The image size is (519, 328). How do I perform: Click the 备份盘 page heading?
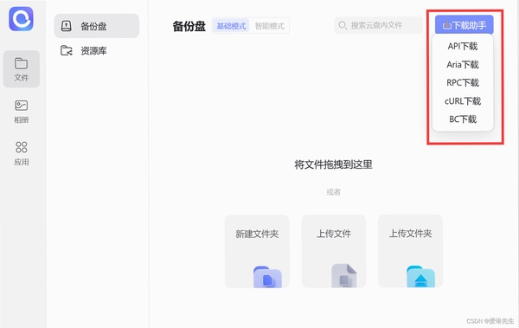(x=189, y=26)
